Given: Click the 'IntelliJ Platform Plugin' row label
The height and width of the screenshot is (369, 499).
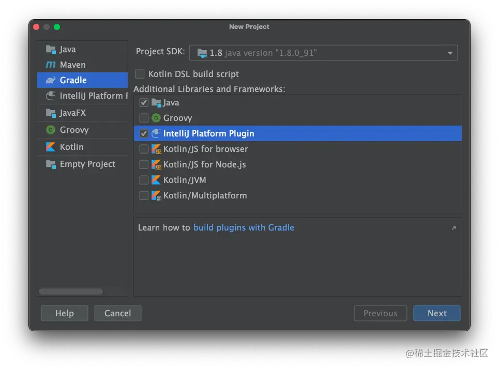Looking at the screenshot, I should 209,134.
